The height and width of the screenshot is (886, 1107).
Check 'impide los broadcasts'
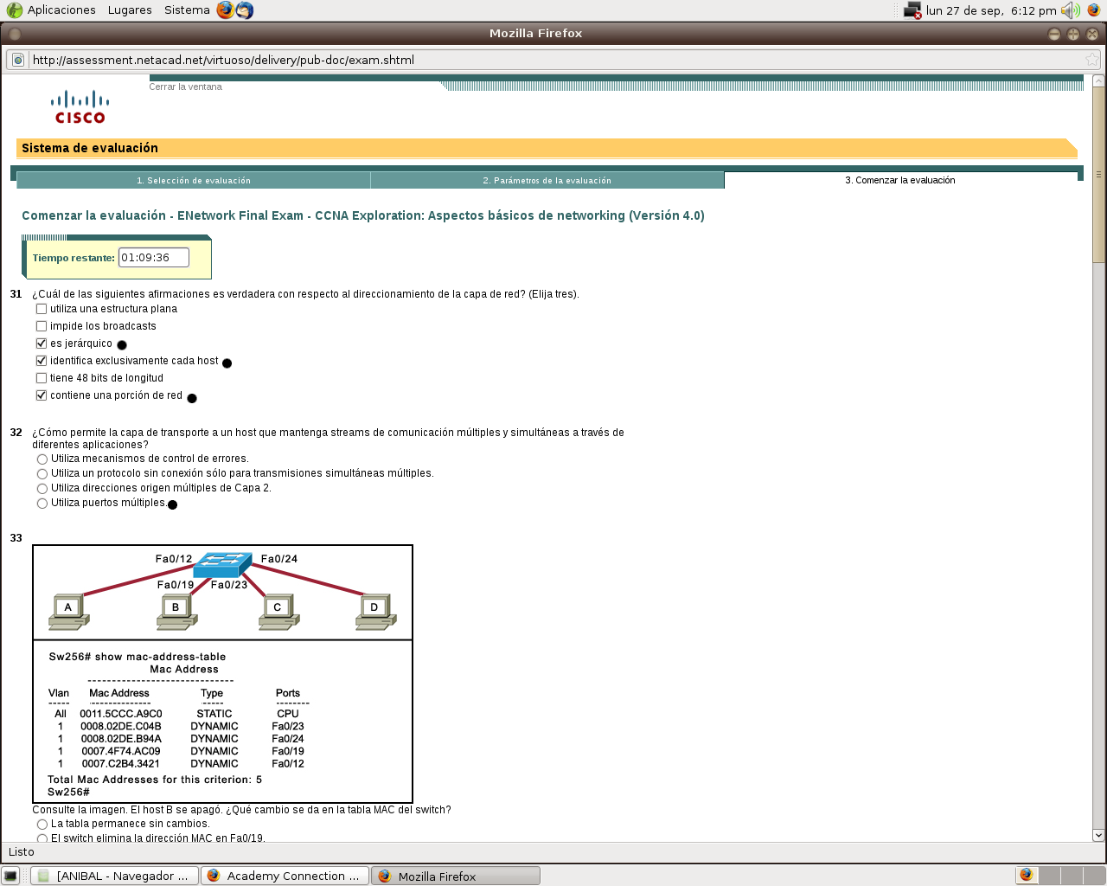pyautogui.click(x=42, y=326)
